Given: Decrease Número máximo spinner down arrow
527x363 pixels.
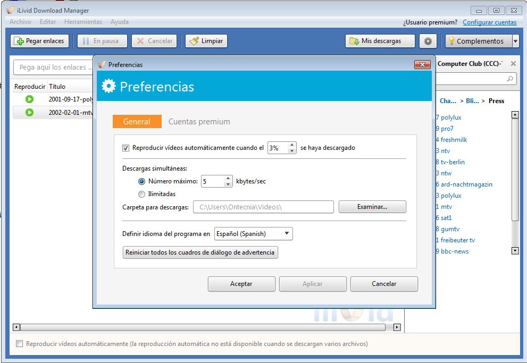Looking at the screenshot, I should (x=228, y=184).
